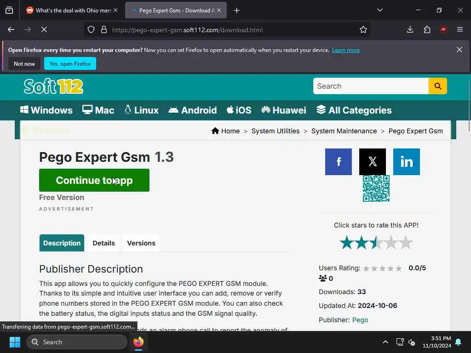Expand the list all tabs chevron
The height and width of the screenshot is (353, 471).
click(x=379, y=10)
